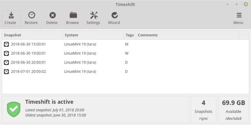Sort the list by System column header

click(93, 35)
